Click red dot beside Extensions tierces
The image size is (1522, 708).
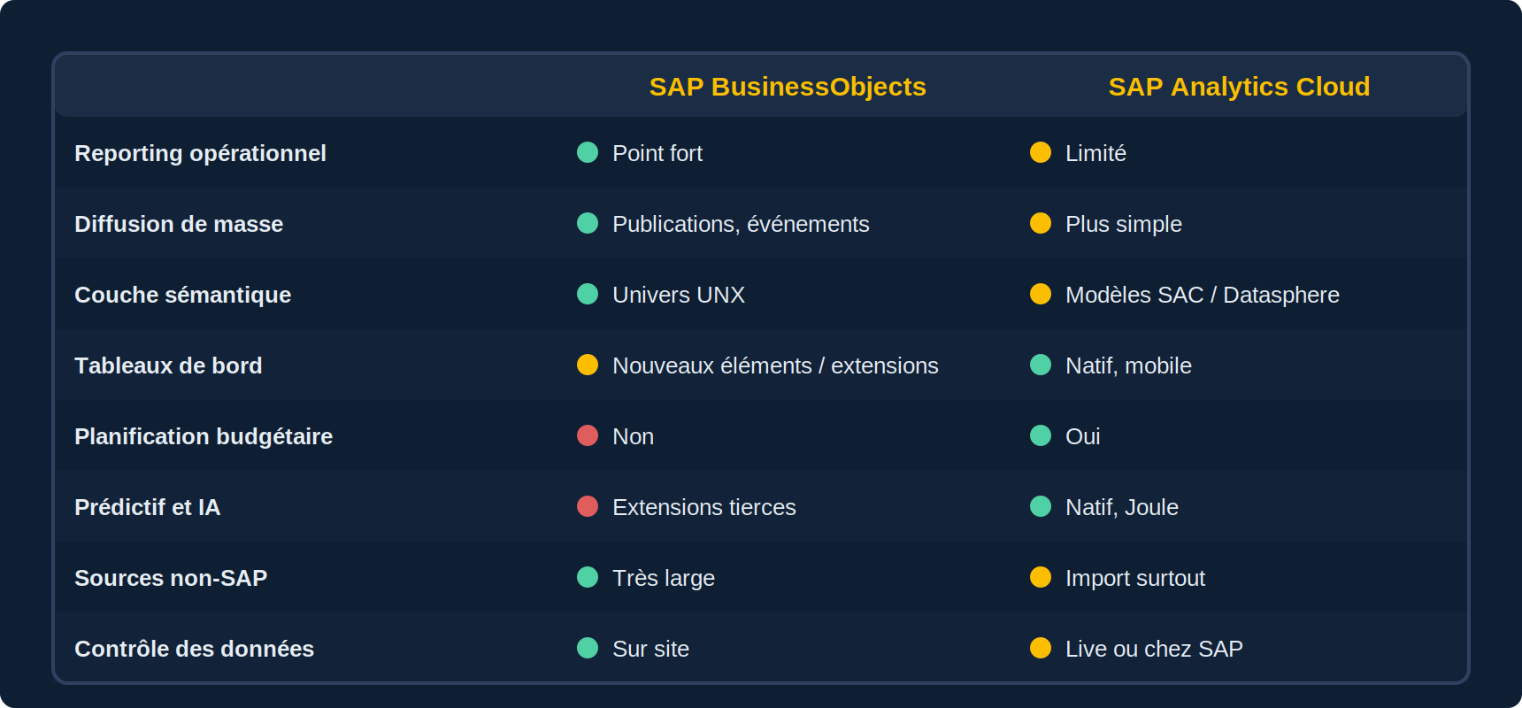(x=588, y=506)
